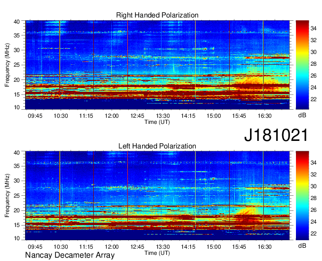
Task: Click the 16:30 time tick on the left-handed plot
Action: [265, 247]
